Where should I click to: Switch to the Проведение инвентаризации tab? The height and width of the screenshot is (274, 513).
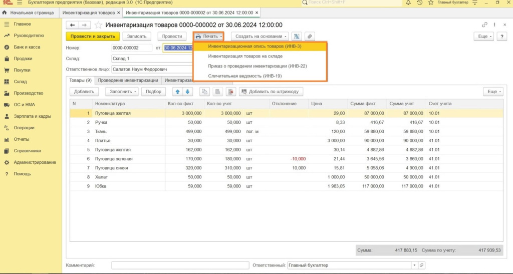(128, 80)
